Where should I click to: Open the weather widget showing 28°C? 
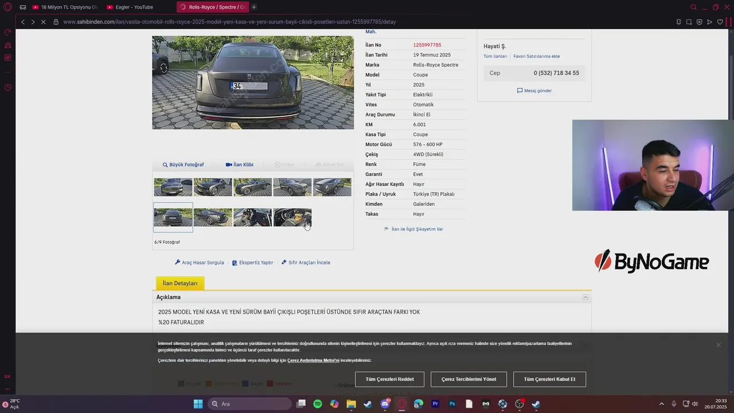pyautogui.click(x=11, y=404)
